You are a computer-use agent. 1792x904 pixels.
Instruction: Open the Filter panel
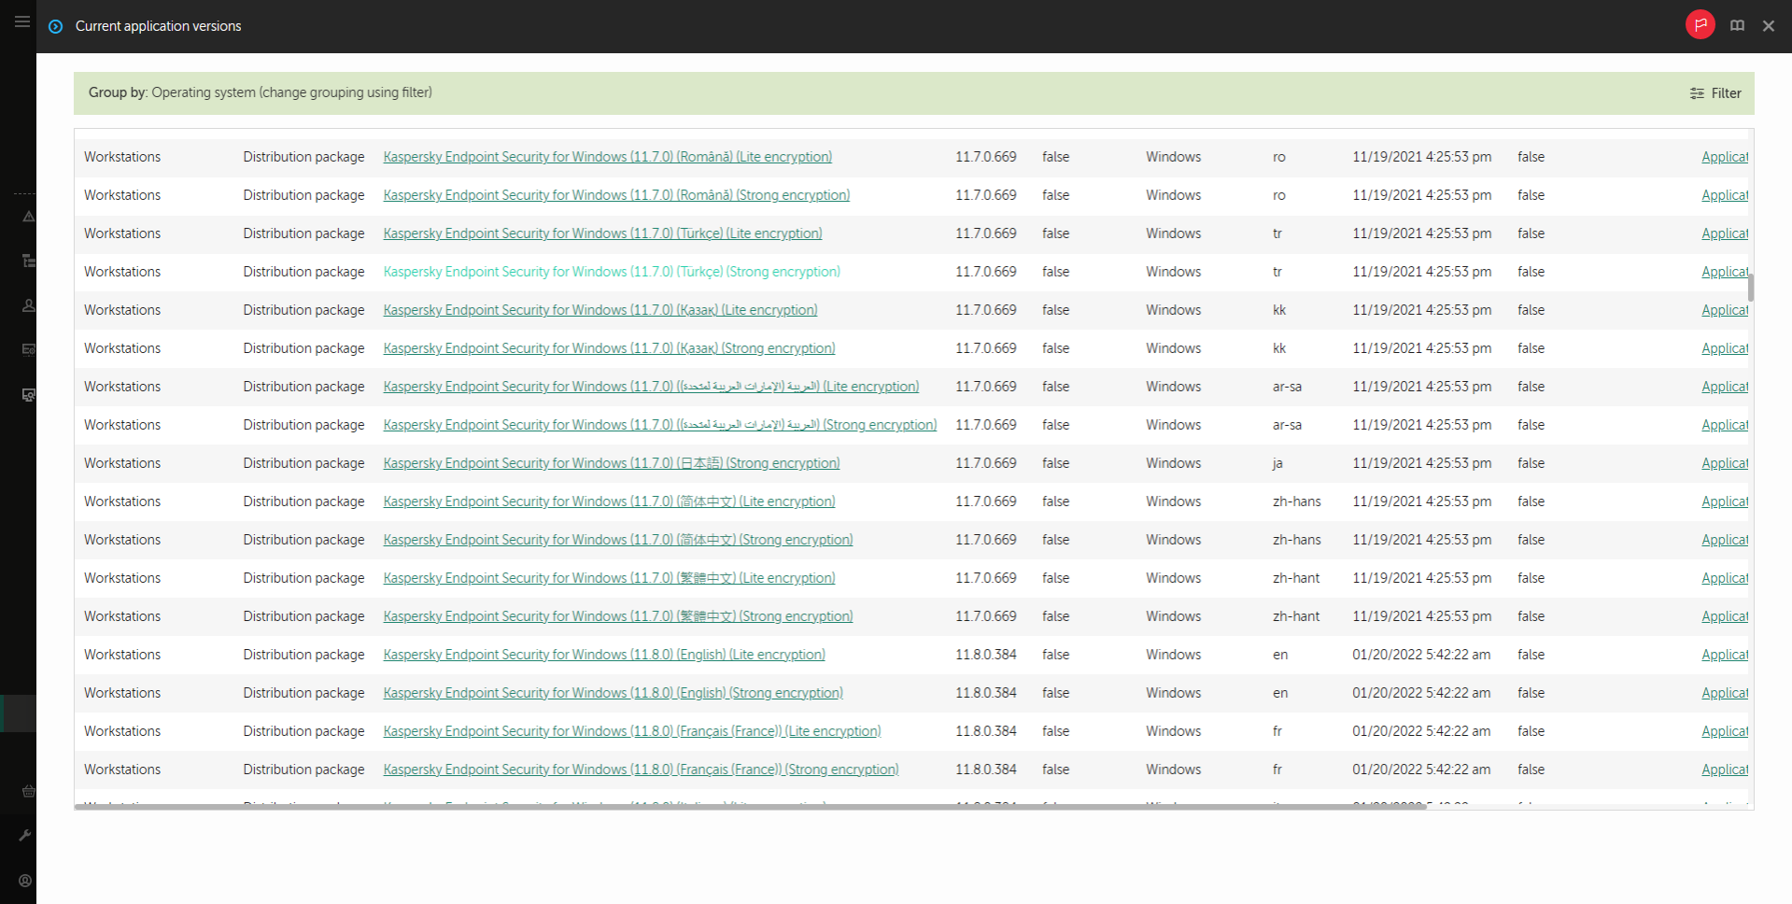coord(1715,92)
